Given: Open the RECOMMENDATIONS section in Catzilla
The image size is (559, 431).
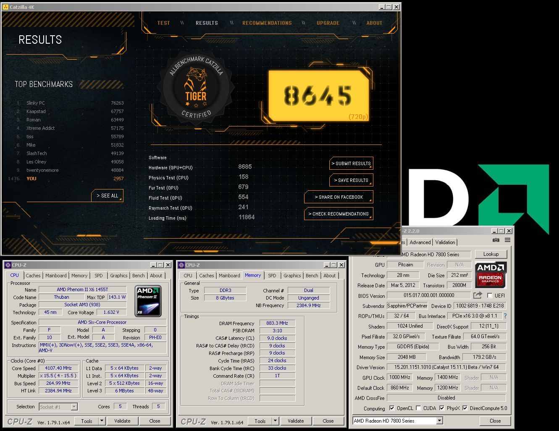Looking at the screenshot, I should [267, 23].
